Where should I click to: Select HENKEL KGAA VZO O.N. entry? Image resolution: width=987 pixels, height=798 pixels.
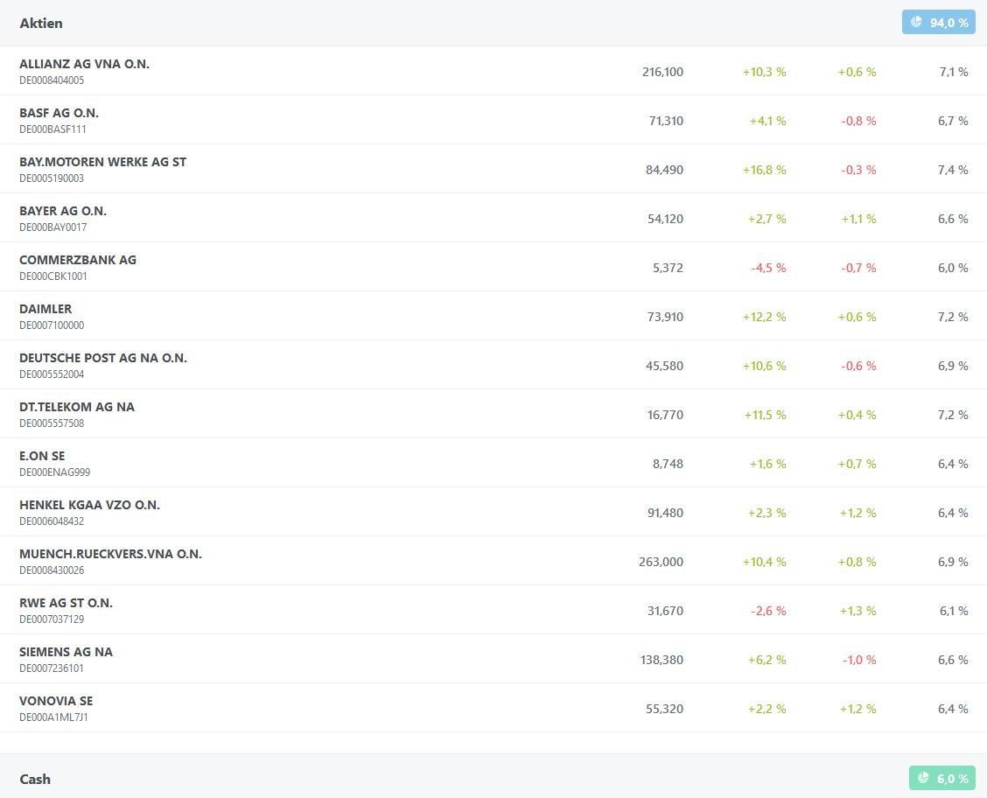(89, 505)
